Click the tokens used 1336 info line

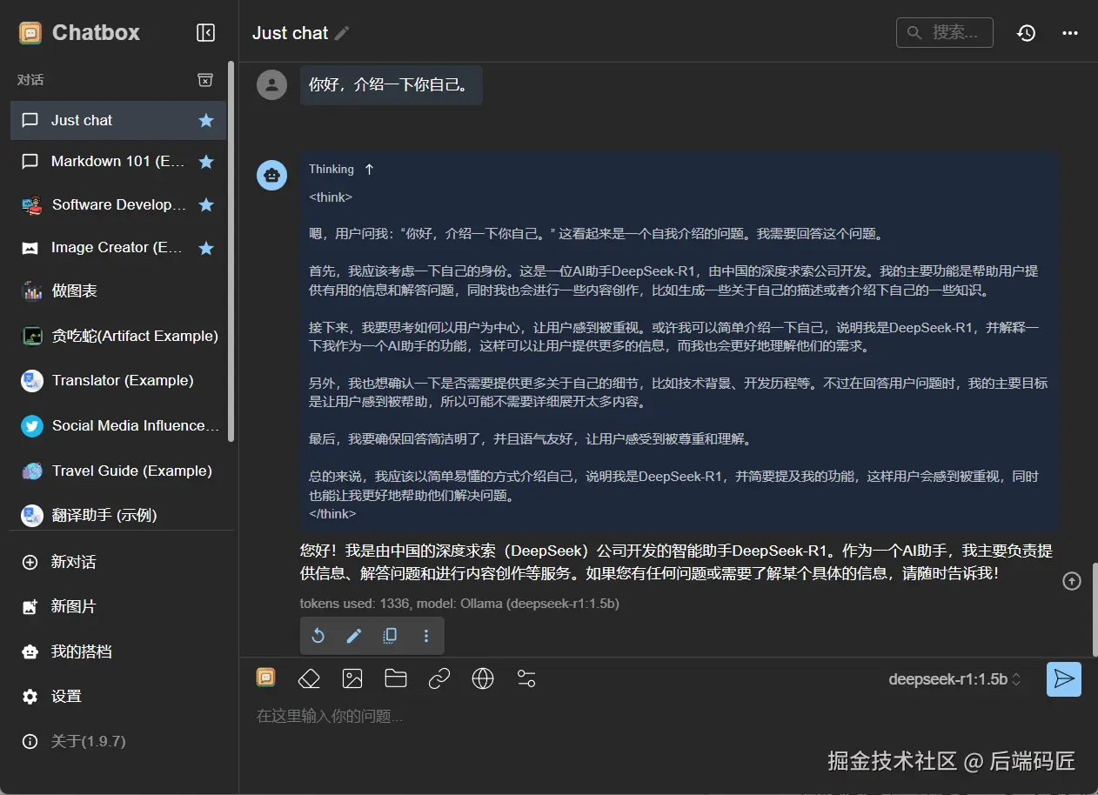[459, 603]
